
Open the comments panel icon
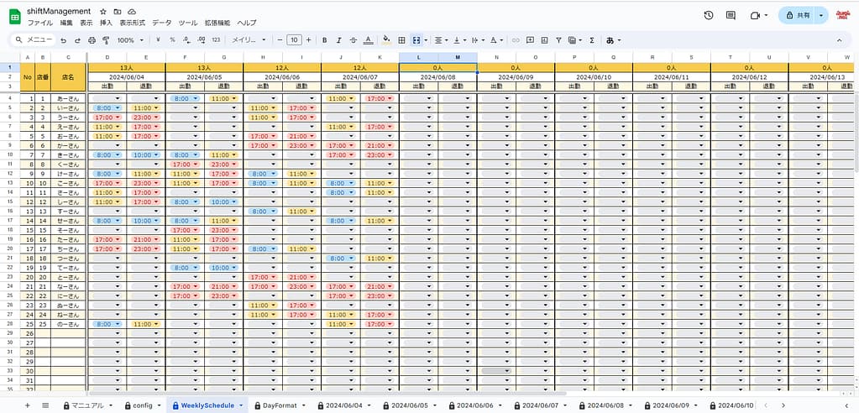click(x=731, y=15)
